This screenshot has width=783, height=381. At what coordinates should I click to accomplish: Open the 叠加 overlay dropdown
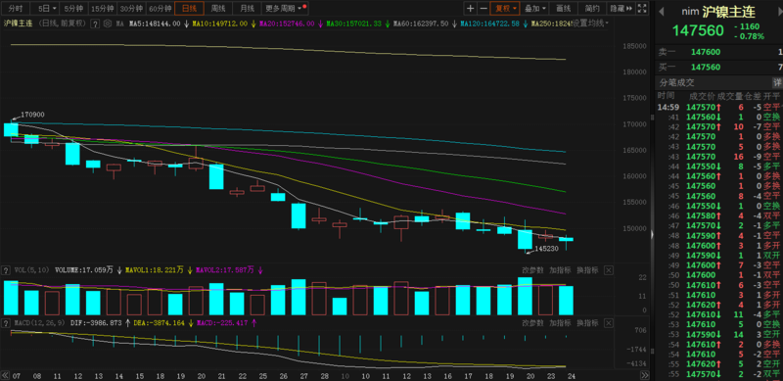(x=535, y=9)
